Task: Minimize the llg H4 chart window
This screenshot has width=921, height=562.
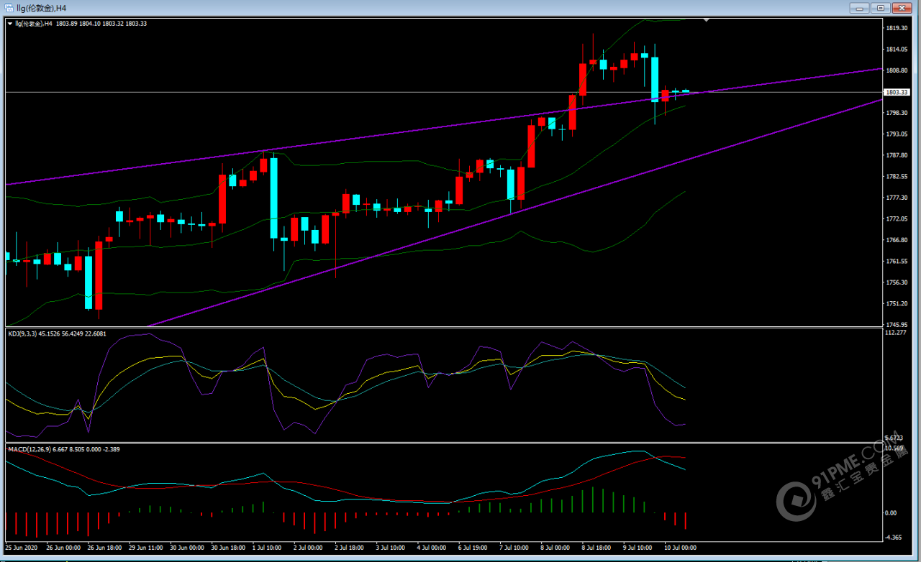Action: click(859, 8)
